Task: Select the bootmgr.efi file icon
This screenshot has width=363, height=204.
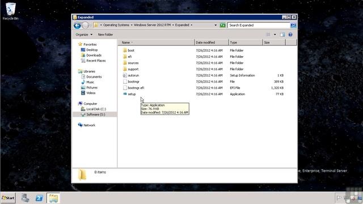Action: coord(125,88)
